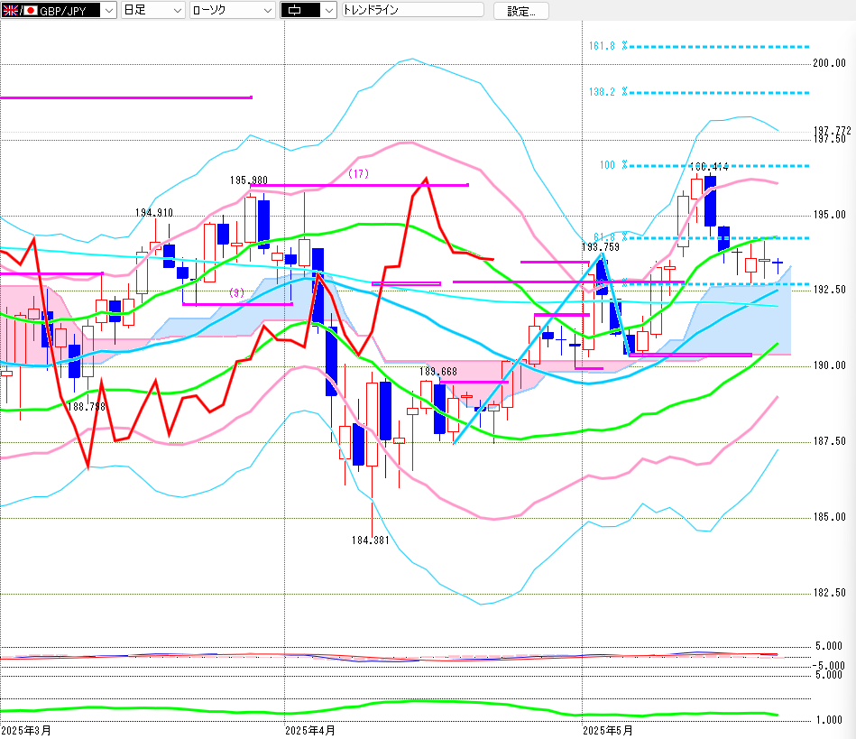Click the 190.00 price axis value

pos(829,365)
